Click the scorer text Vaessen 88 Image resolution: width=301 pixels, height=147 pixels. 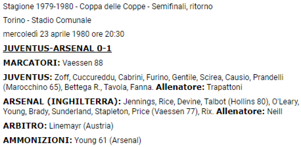(x=83, y=63)
